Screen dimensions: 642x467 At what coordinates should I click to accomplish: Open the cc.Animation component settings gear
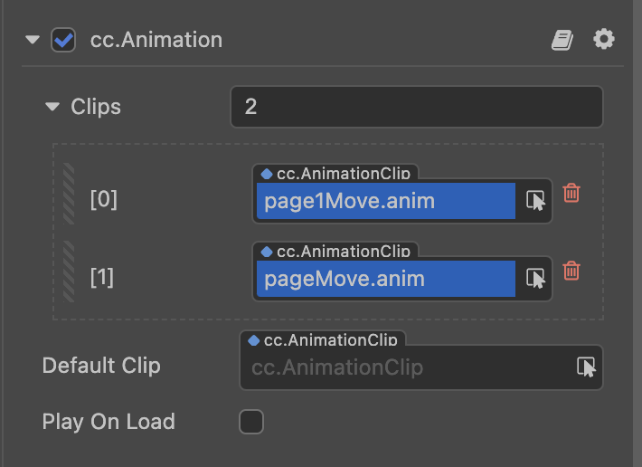click(x=604, y=39)
